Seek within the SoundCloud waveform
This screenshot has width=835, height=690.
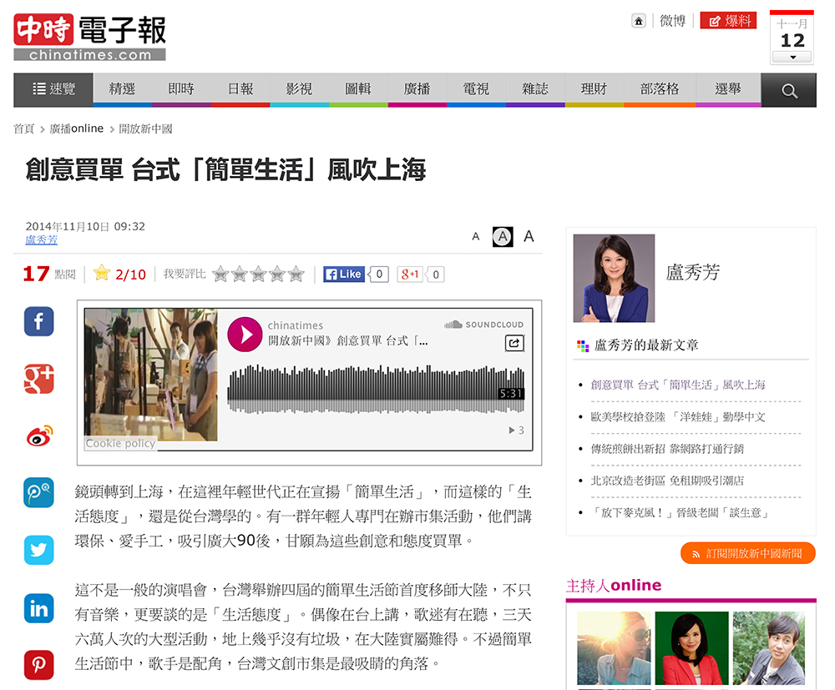tap(376, 390)
